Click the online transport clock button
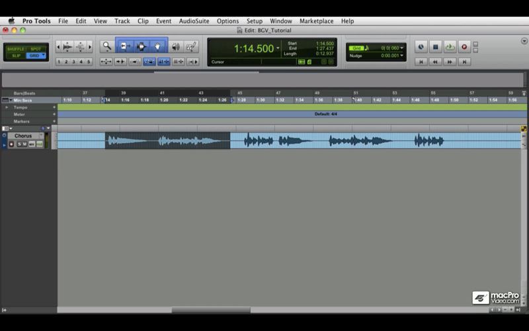The width and height of the screenshot is (529, 331). coord(421,47)
